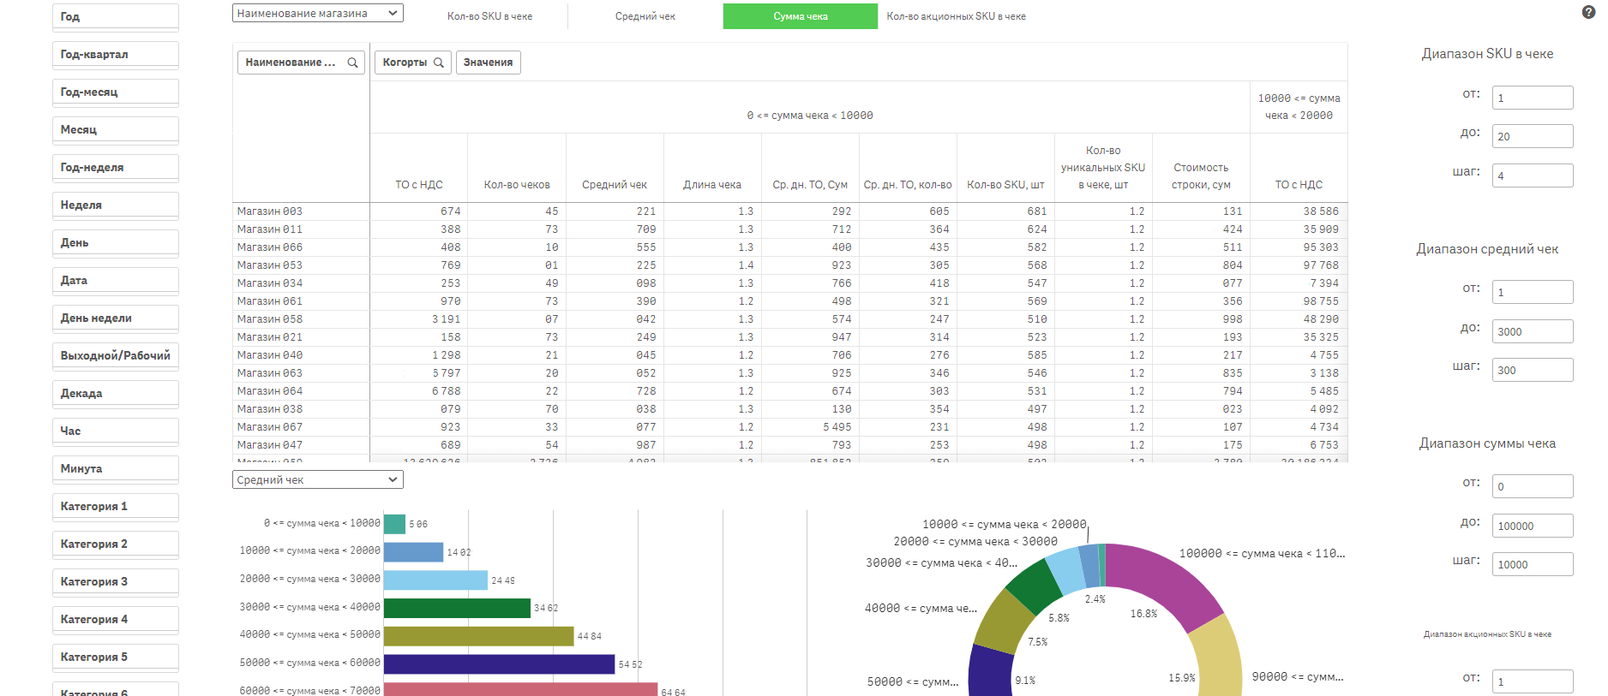Click the green 5.8% donut segment
Image resolution: width=1608 pixels, height=696 pixels.
[x=1035, y=586]
